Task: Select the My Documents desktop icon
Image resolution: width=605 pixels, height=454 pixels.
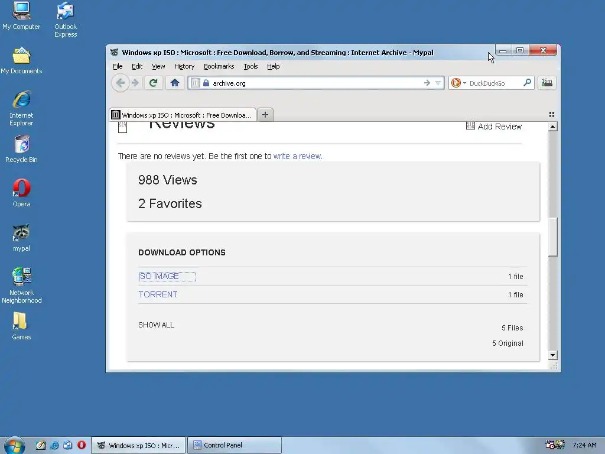Action: coord(21,61)
